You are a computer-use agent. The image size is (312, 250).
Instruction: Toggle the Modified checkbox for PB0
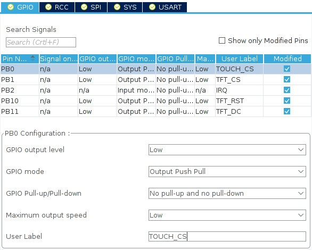point(287,69)
